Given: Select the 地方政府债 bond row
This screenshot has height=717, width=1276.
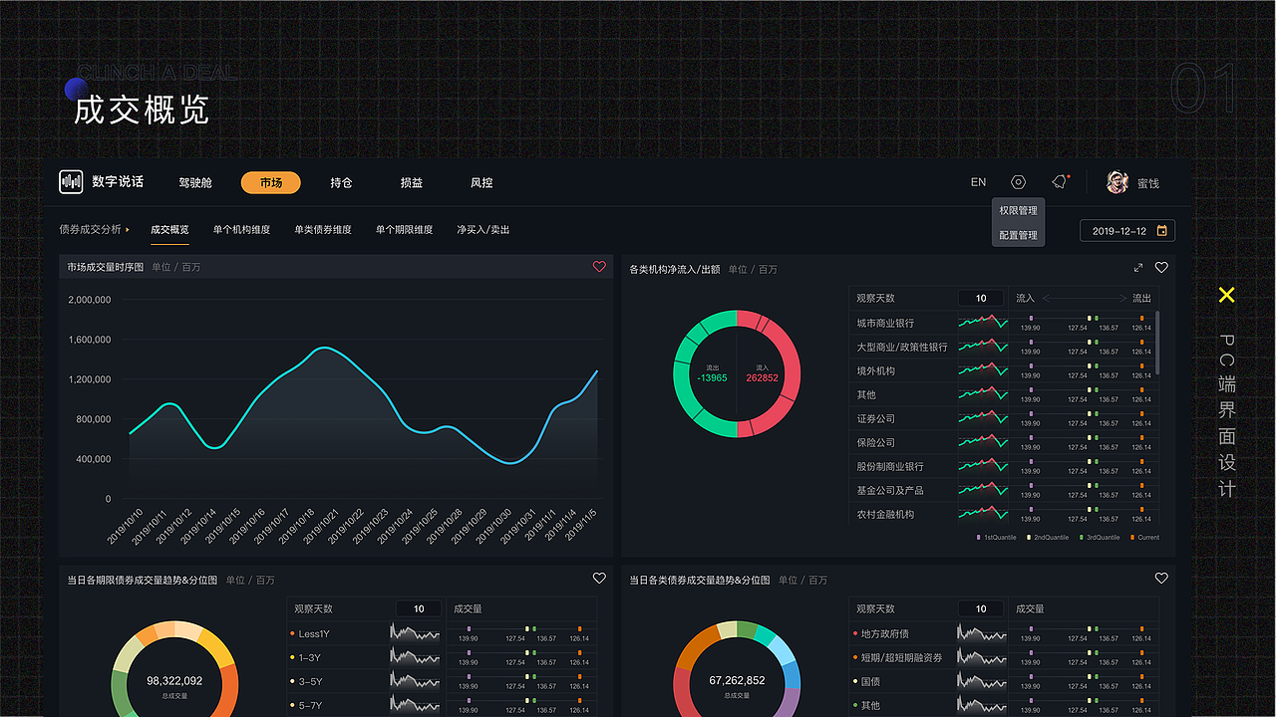Looking at the screenshot, I should [x=1004, y=633].
